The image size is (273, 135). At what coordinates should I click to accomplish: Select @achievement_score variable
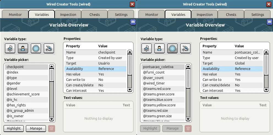click(x=26, y=94)
